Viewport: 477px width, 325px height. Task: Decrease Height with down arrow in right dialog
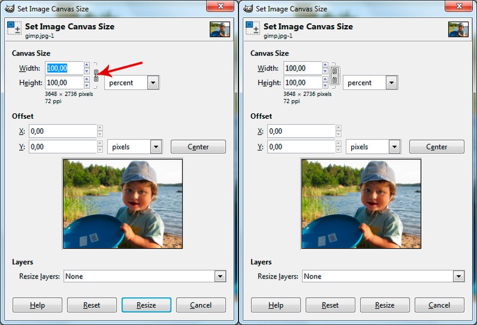tap(326, 86)
